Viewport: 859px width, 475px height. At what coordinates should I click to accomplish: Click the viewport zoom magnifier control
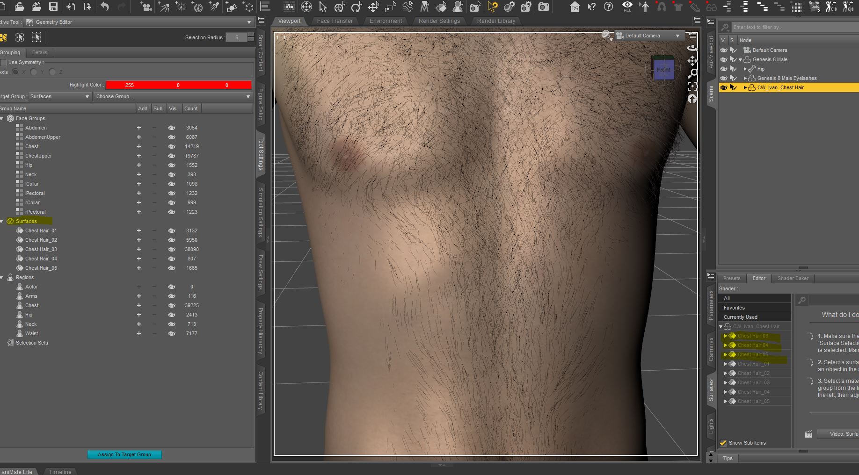point(692,73)
